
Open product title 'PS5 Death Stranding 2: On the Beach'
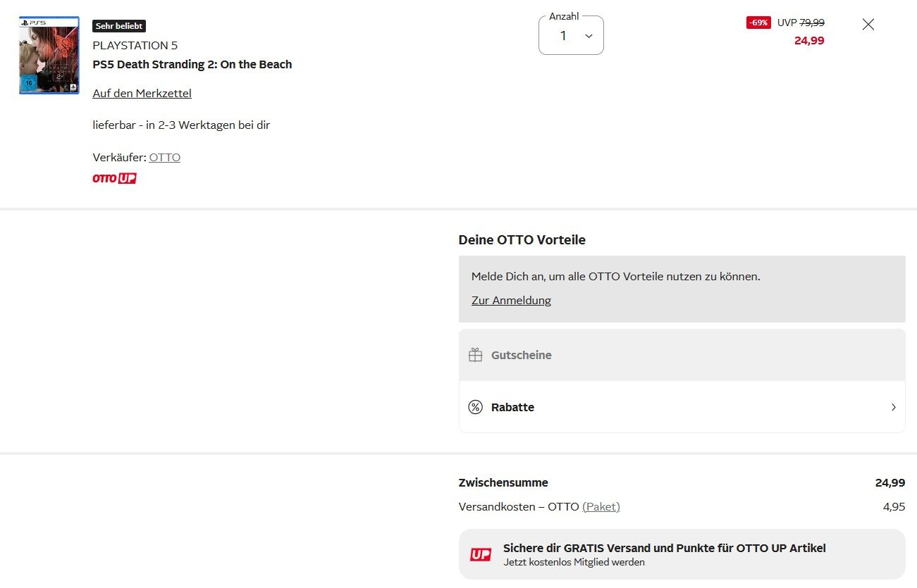coord(192,64)
